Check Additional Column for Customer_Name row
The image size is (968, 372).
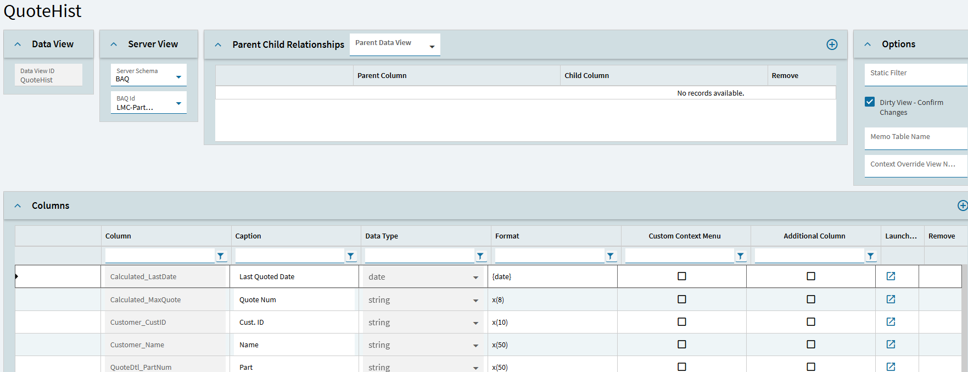(x=810, y=345)
